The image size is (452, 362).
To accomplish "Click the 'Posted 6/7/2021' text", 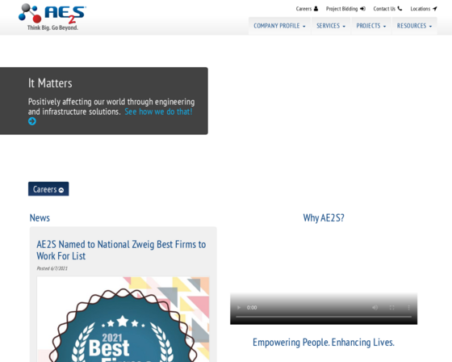I will [52, 268].
